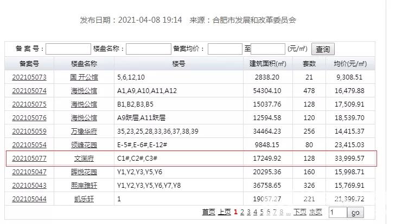The height and width of the screenshot is (224, 396).
Task: Go to 上页 previous page link
Action: (224, 212)
